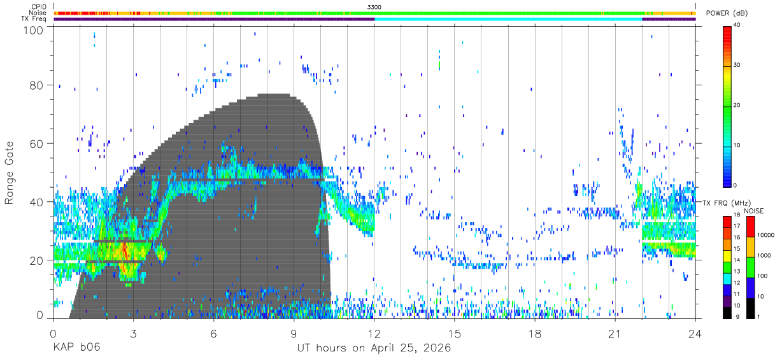The width and height of the screenshot is (782, 361).
Task: Click the TX Freq row label
Action: 34,18
